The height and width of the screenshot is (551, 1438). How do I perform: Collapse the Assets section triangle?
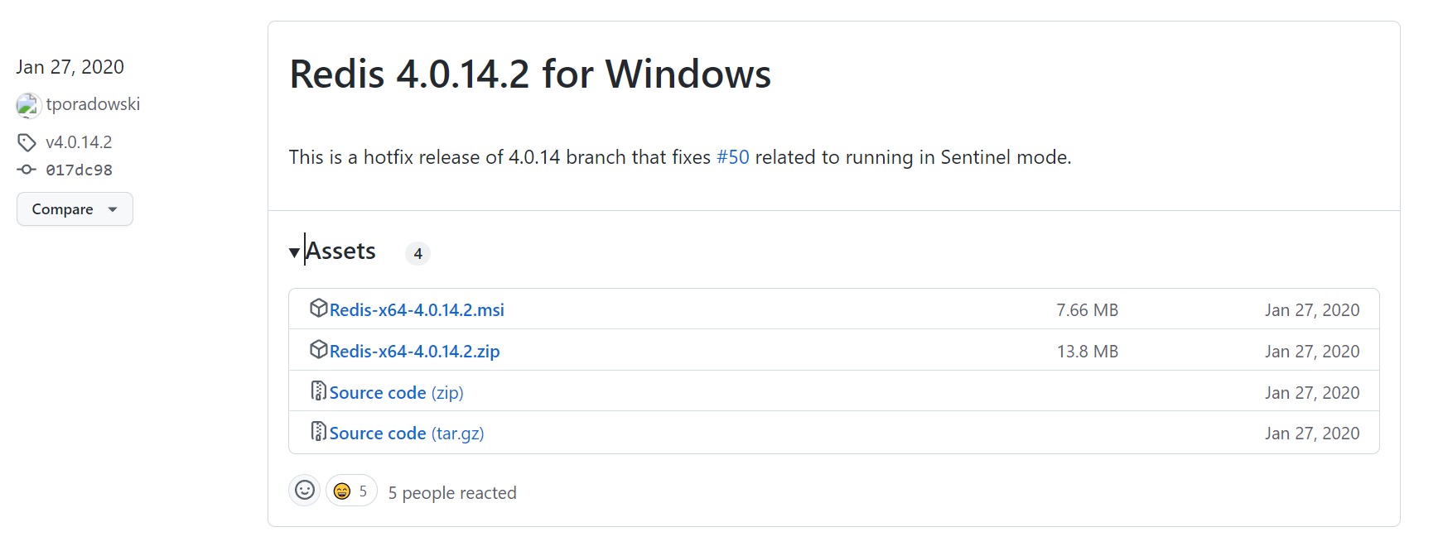(x=294, y=252)
